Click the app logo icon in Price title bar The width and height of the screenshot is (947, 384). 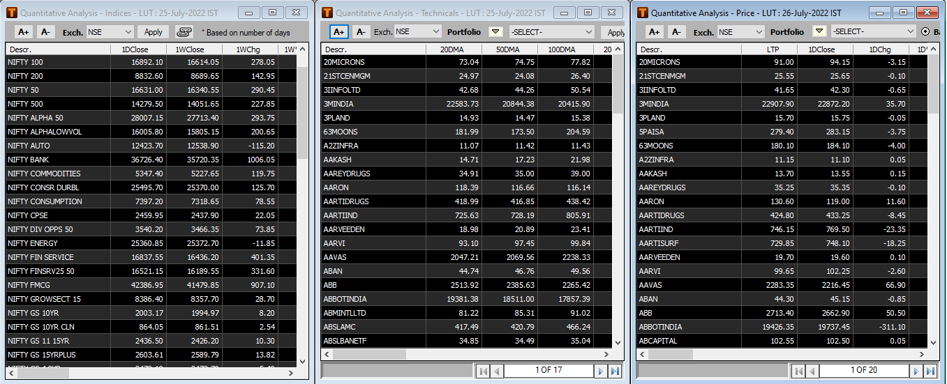643,13
